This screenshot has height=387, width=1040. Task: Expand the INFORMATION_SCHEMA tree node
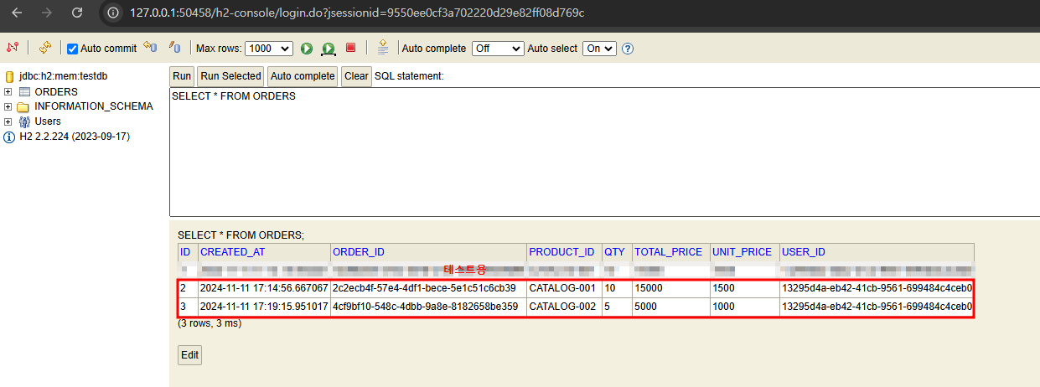click(x=8, y=106)
